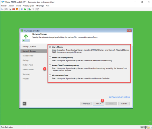Image resolution: width=152 pixels, height=129 pixels.
Task: Click the padlock icon in status bar
Action: [x=148, y=127]
